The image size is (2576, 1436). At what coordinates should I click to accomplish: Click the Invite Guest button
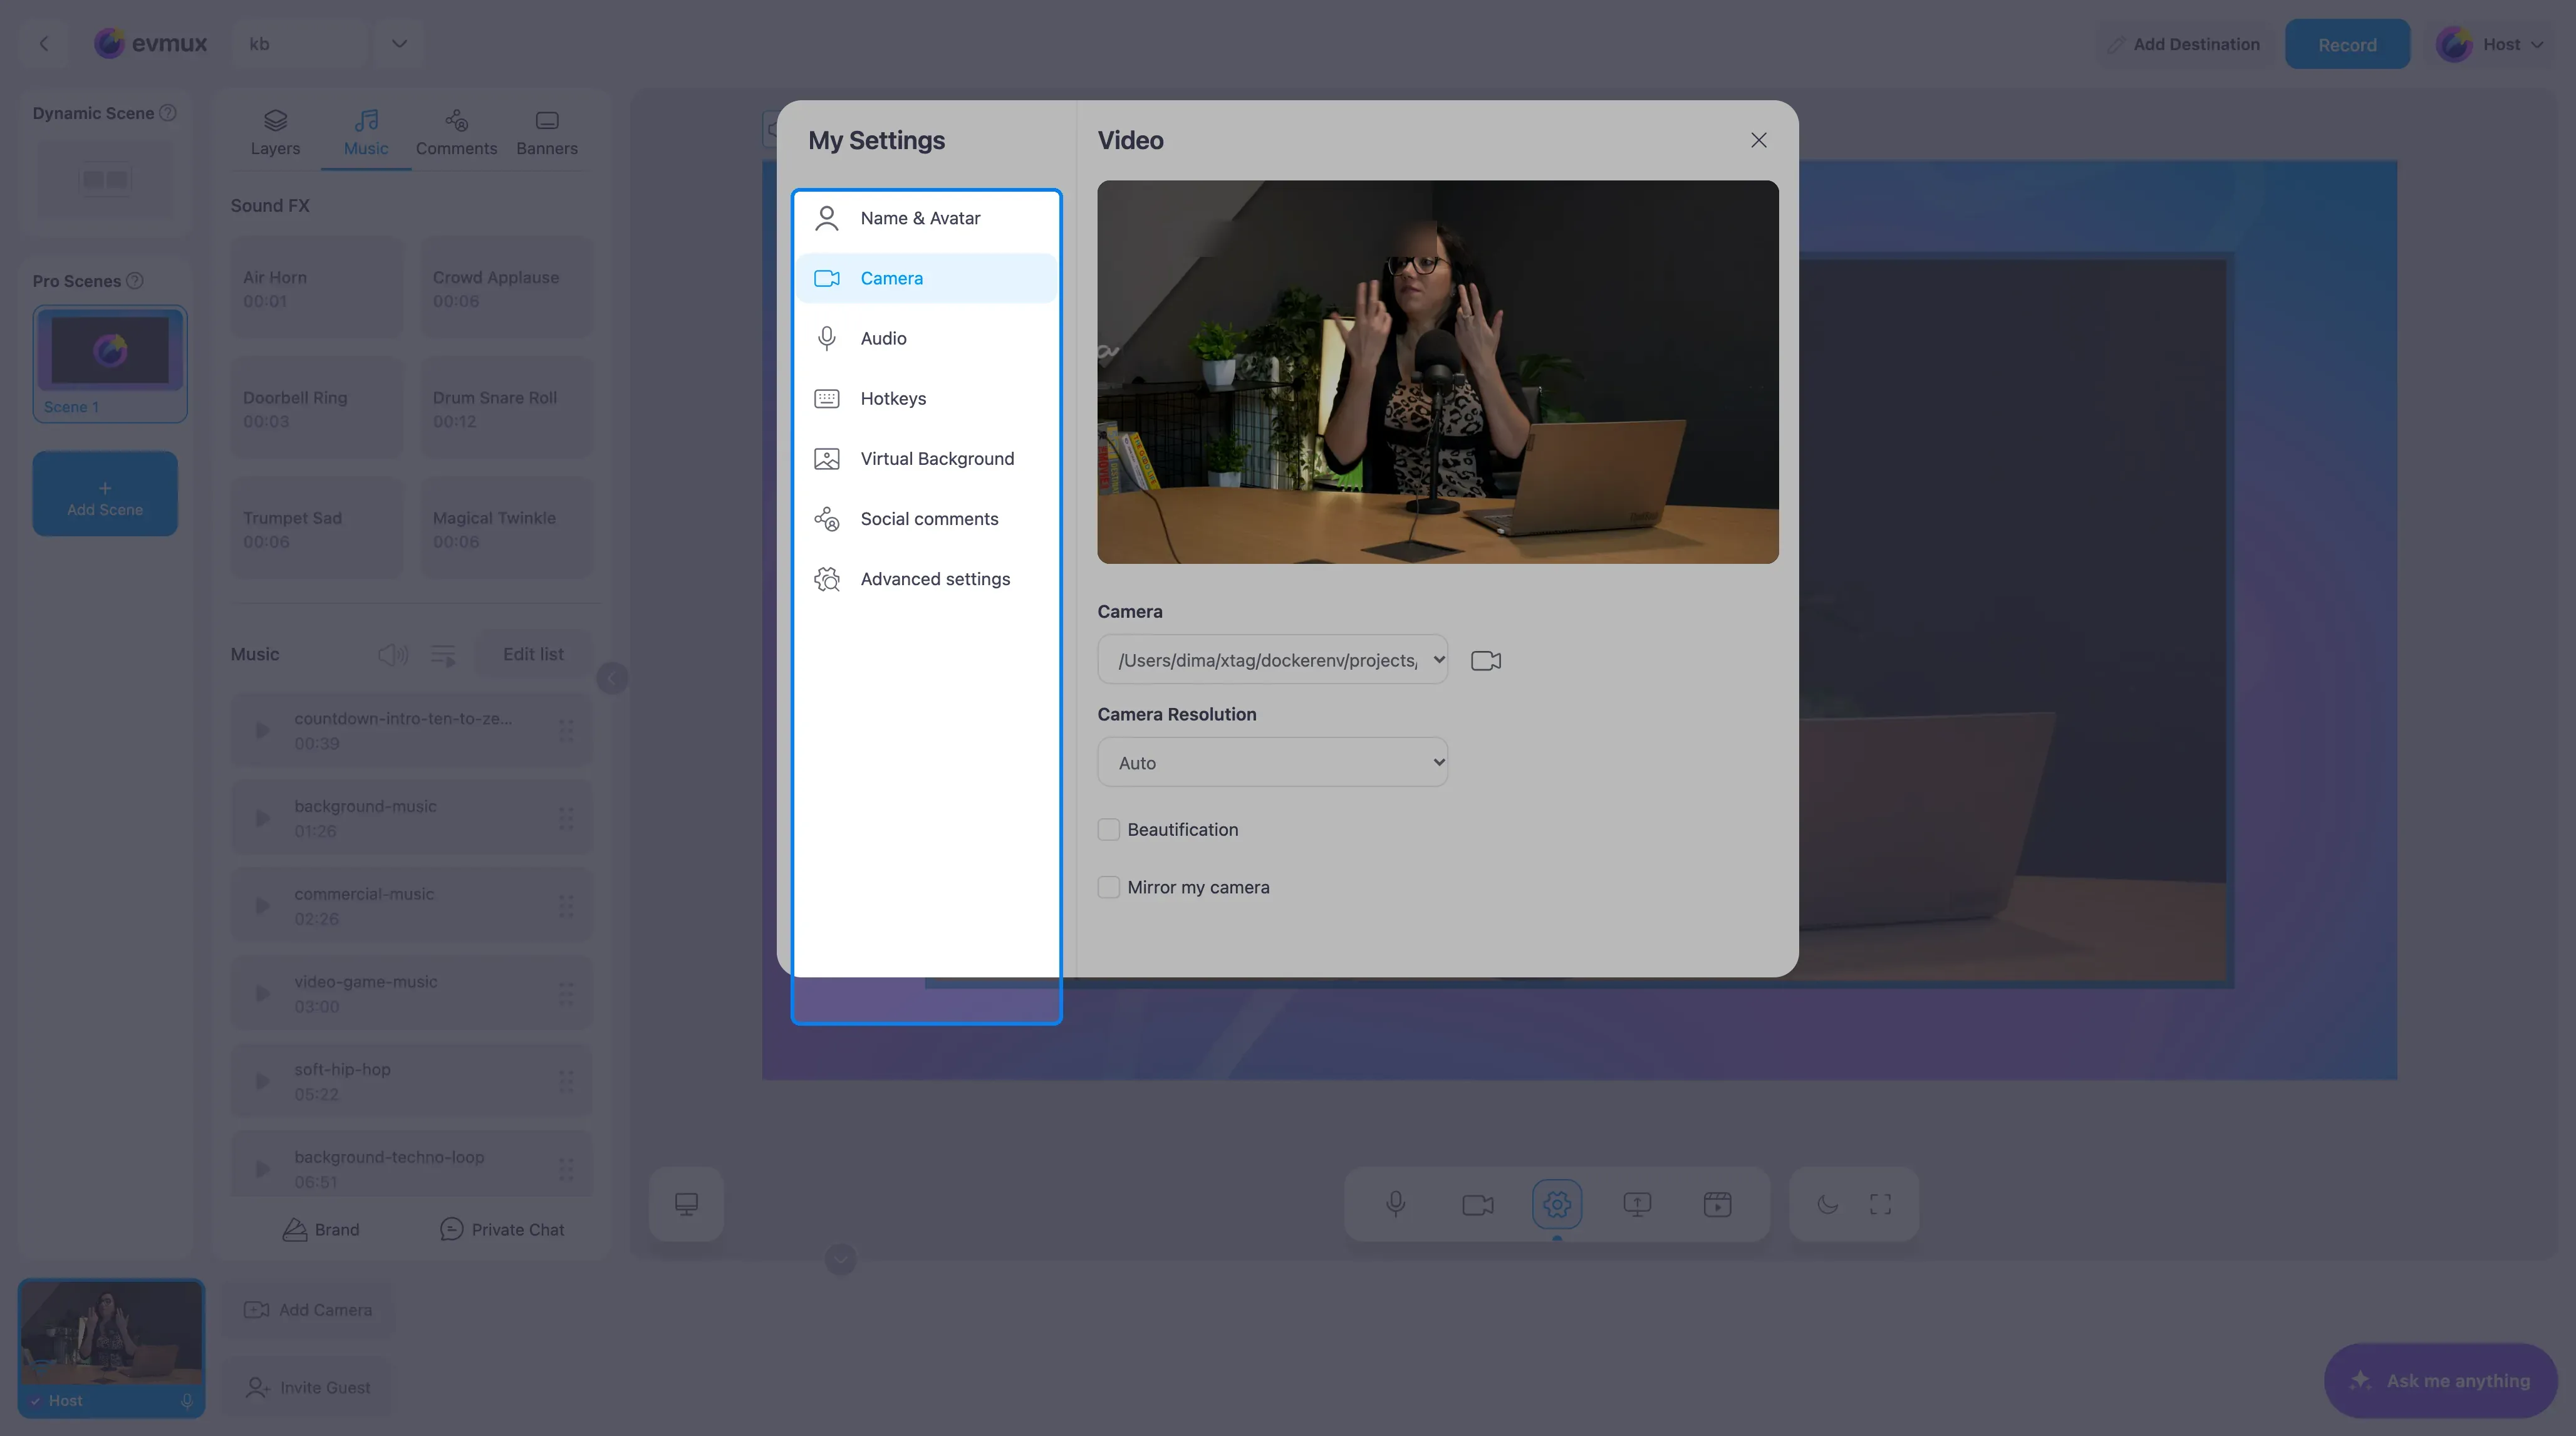click(x=308, y=1387)
